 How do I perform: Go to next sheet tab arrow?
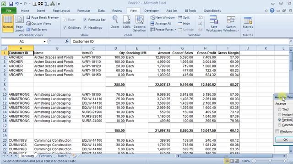coord(11,156)
